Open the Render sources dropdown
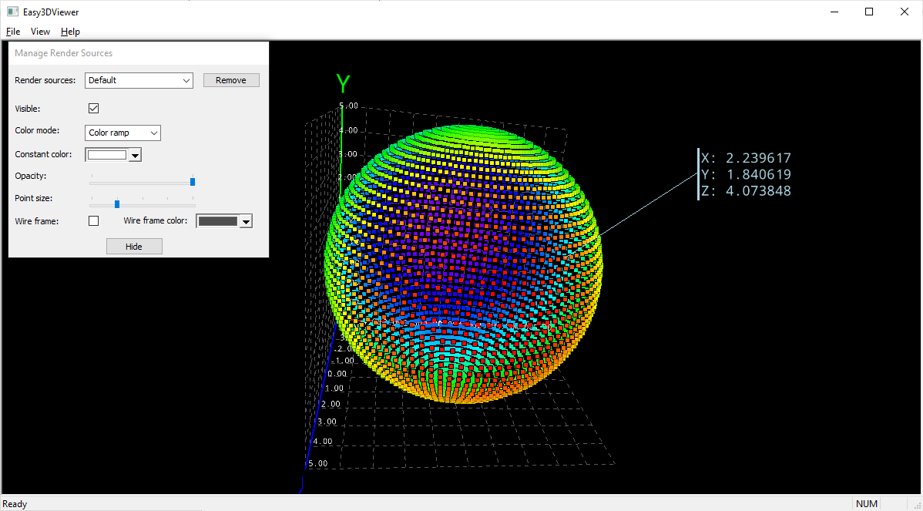This screenshot has height=511, width=923. [186, 80]
